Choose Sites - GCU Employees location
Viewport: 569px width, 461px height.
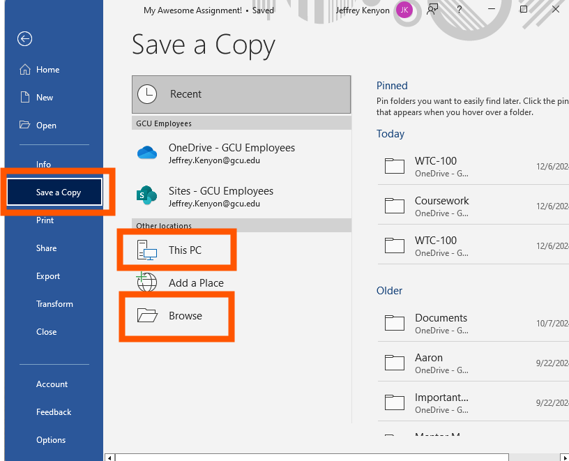pyautogui.click(x=241, y=197)
